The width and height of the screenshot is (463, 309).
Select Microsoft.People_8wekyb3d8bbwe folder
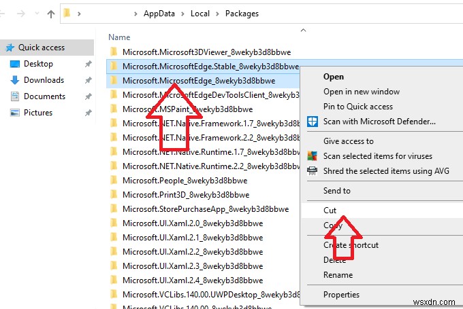click(x=185, y=181)
